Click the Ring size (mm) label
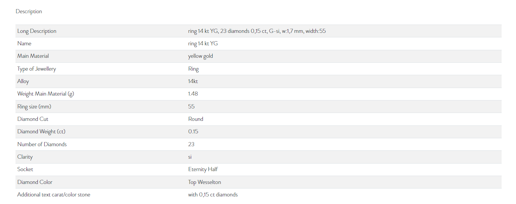516x204 pixels. click(34, 107)
